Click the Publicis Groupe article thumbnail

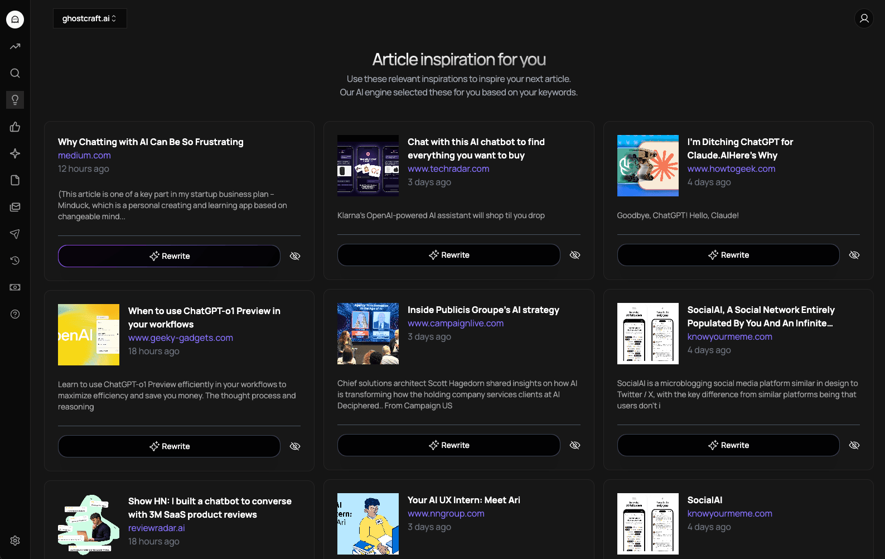coord(368,334)
